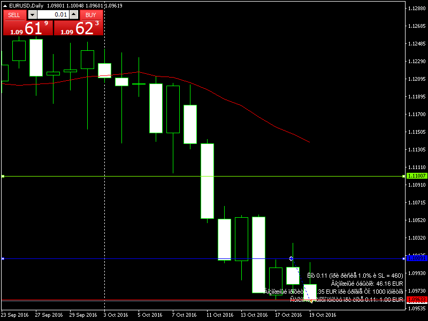The width and height of the screenshot is (428, 321).
Task: Click the sell price tile 1.09 61
Action: click(28, 28)
